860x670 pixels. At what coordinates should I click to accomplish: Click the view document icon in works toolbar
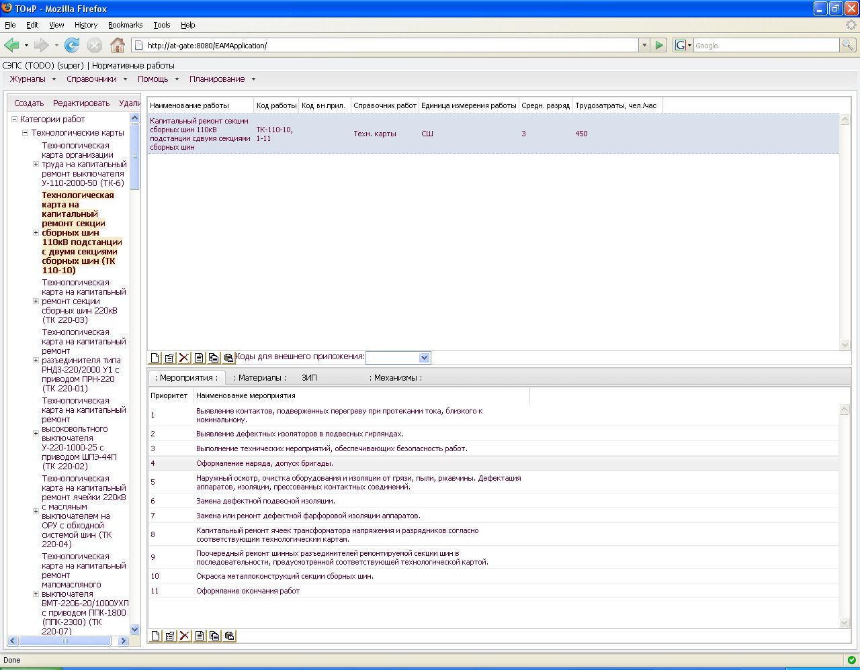coord(200,358)
